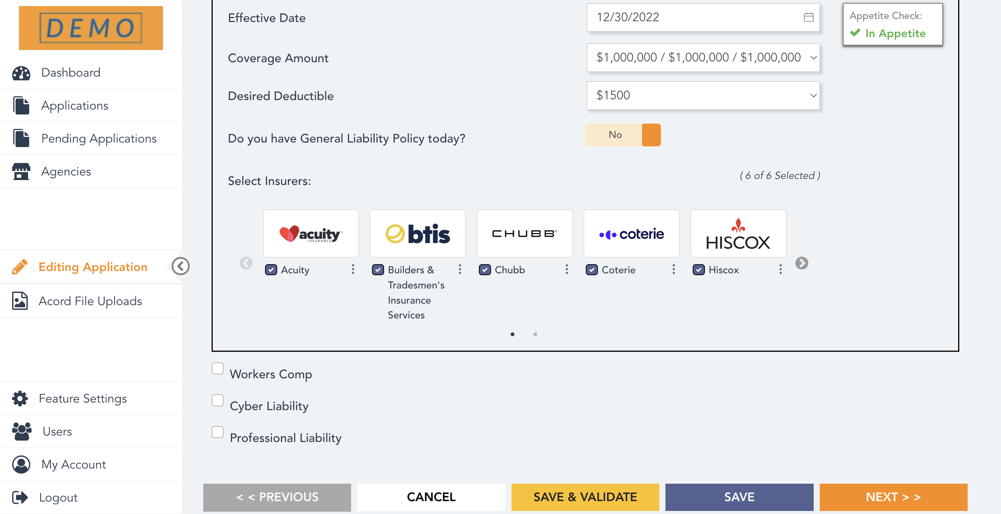Viewport: 1001px width, 514px height.
Task: Click the Applications sidebar icon
Action: tap(20, 105)
